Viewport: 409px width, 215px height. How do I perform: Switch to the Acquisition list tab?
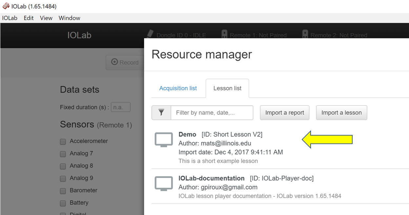[x=178, y=88]
